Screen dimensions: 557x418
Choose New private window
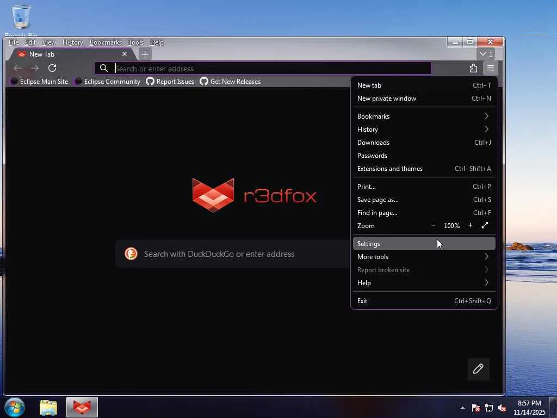coord(424,99)
